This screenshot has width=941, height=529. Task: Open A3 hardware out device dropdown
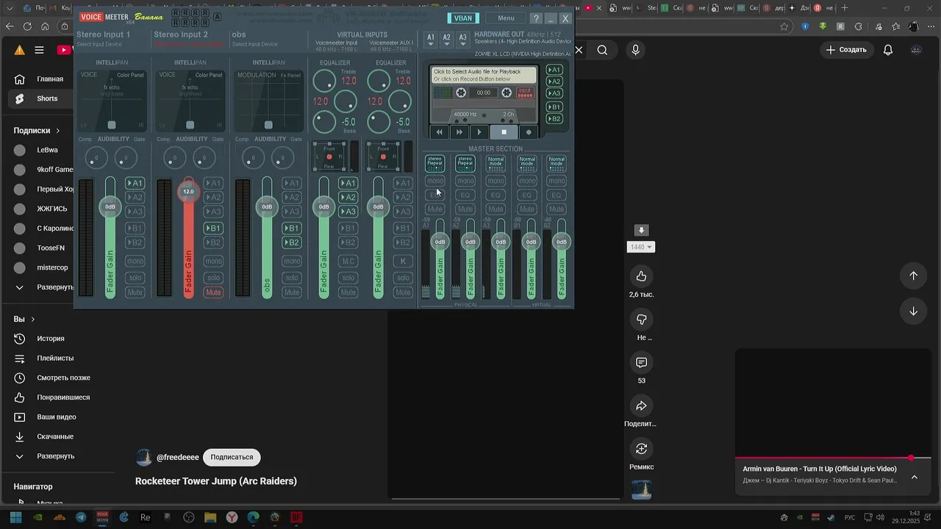click(462, 40)
